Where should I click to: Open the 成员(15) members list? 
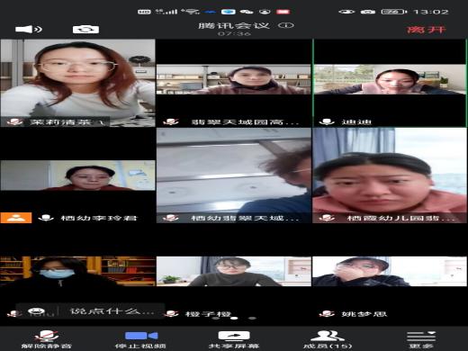pos(328,339)
